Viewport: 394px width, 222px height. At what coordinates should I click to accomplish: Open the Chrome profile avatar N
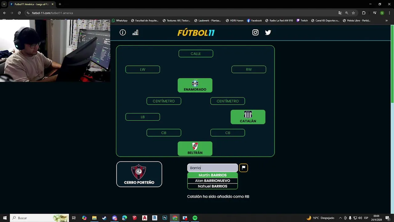382,13
